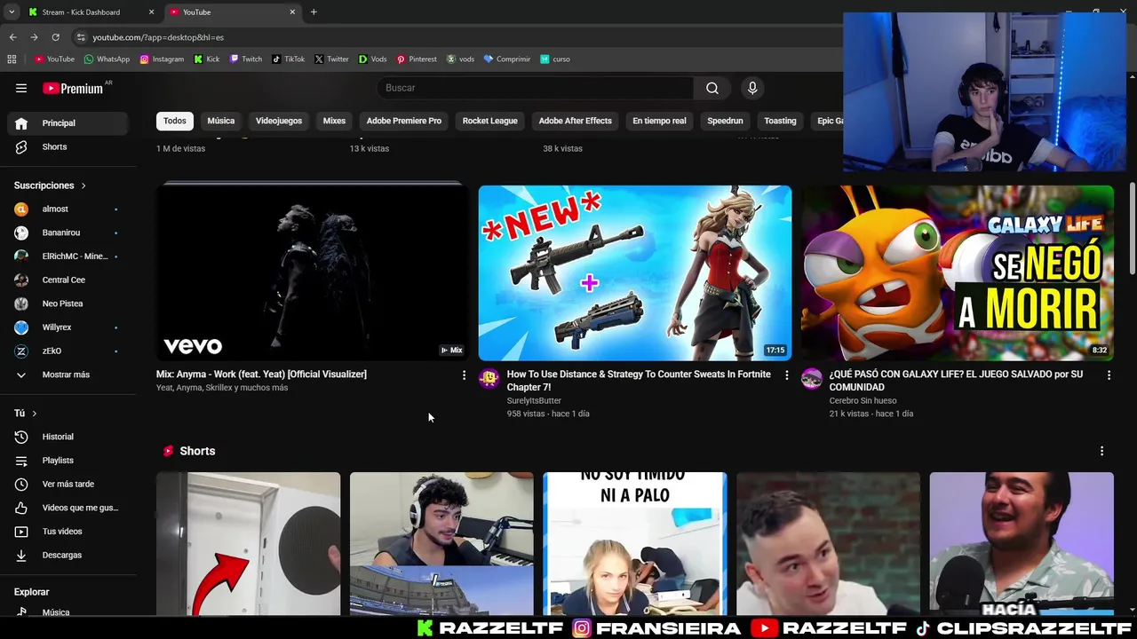1137x639 pixels.
Task: Click SurelyItsButter channel avatar
Action: 489,379
